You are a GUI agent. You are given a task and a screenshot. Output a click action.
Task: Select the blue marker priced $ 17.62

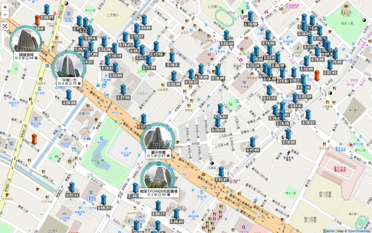point(282,73)
